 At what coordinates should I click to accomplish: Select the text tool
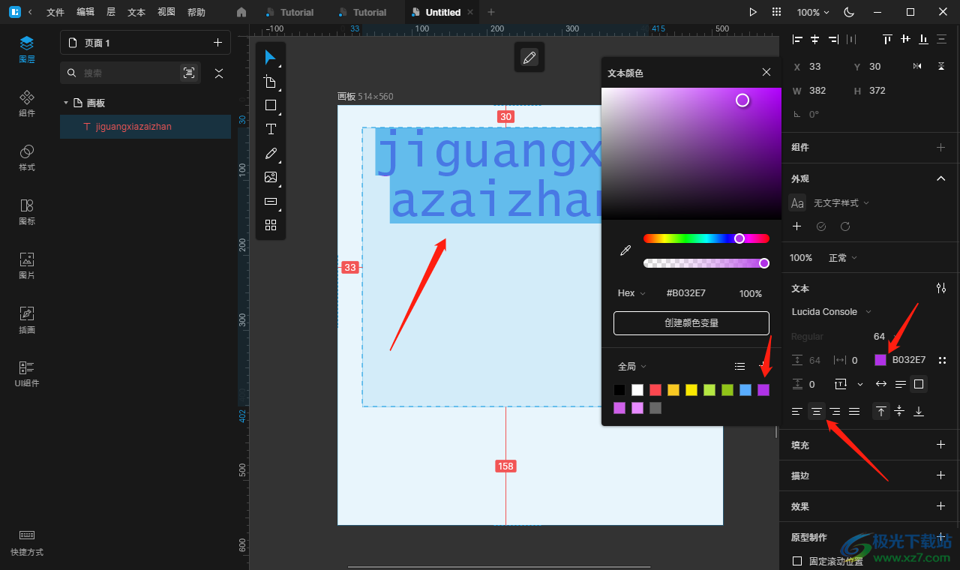click(271, 130)
